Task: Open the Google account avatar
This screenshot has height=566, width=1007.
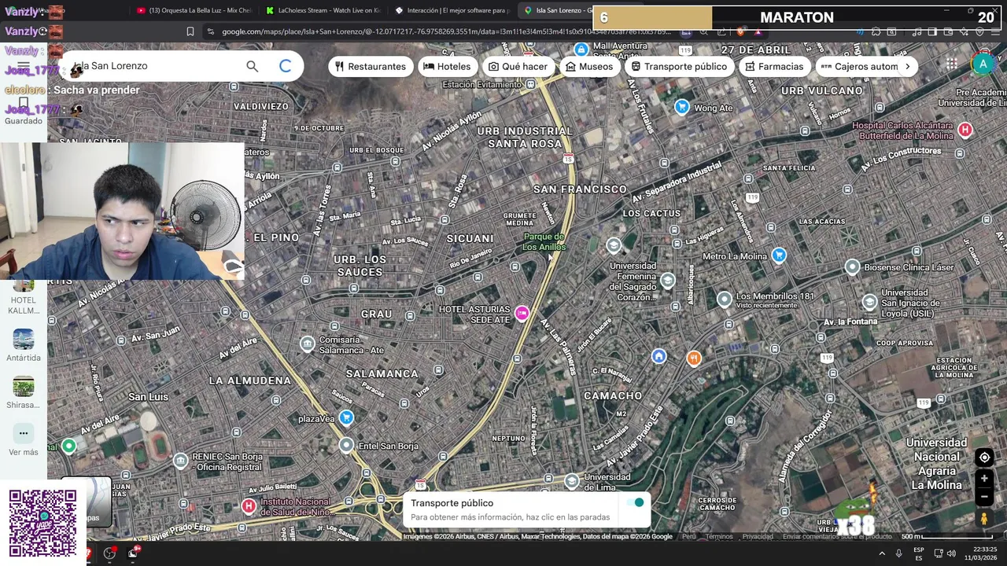Action: (983, 64)
